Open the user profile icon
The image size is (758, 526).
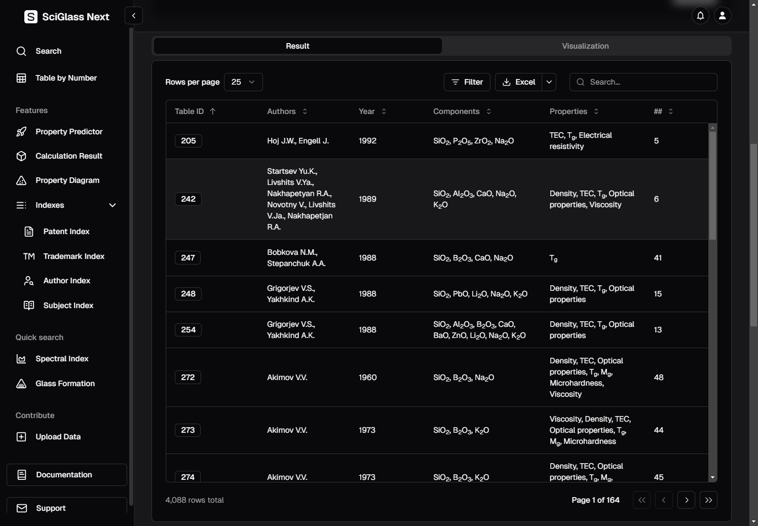723,16
